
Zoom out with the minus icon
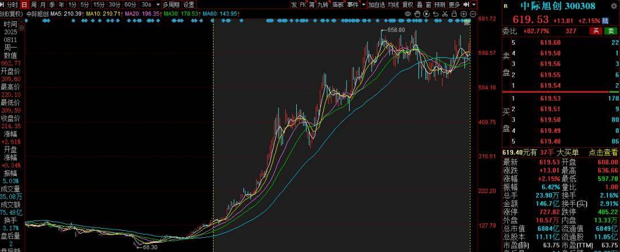coord(473,14)
